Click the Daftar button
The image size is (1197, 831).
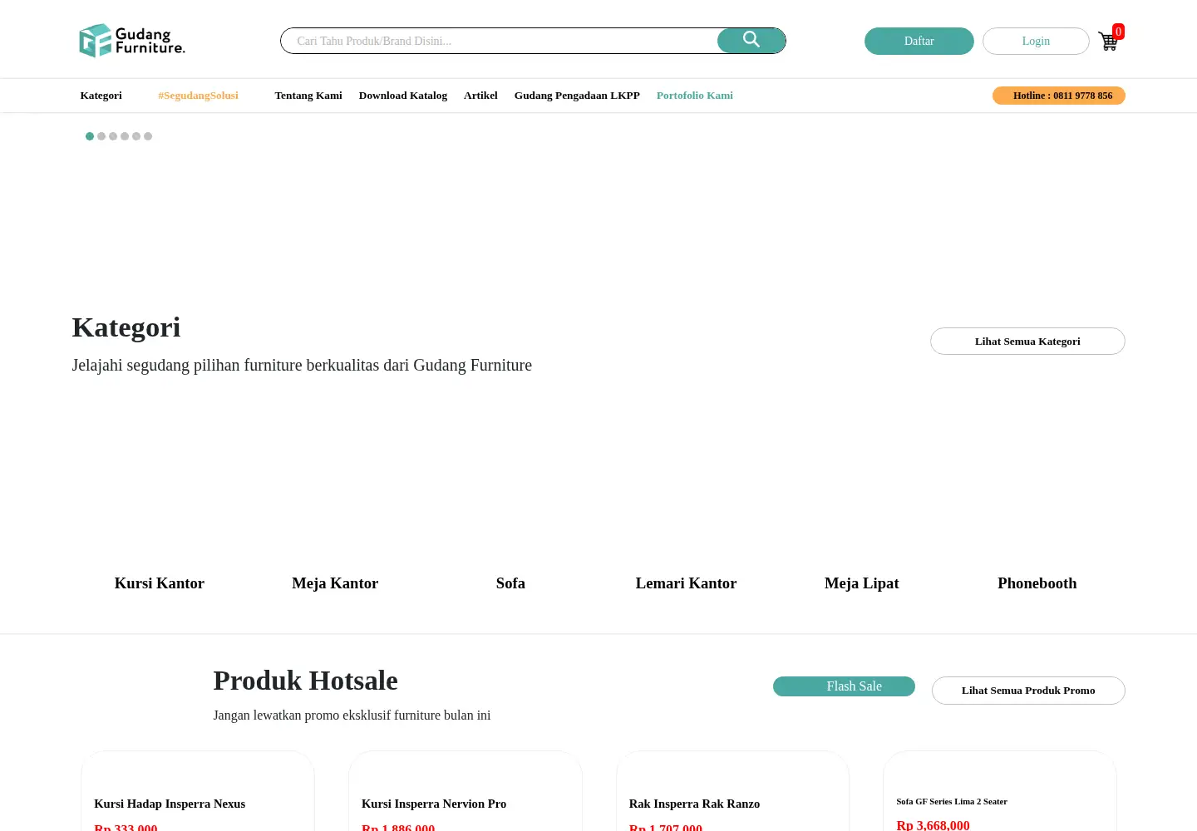pos(919,41)
